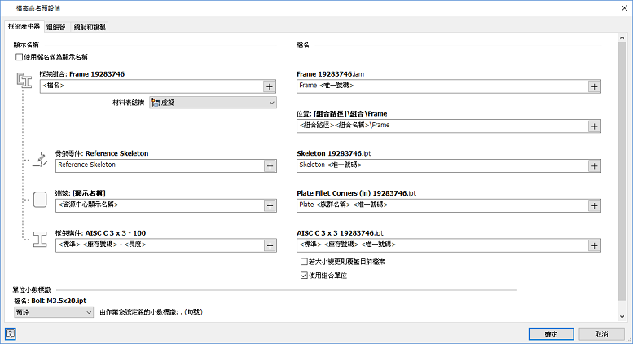633x344 pixels.
Task: Click the vertical scrollbar on right edge
Action: [x=626, y=163]
